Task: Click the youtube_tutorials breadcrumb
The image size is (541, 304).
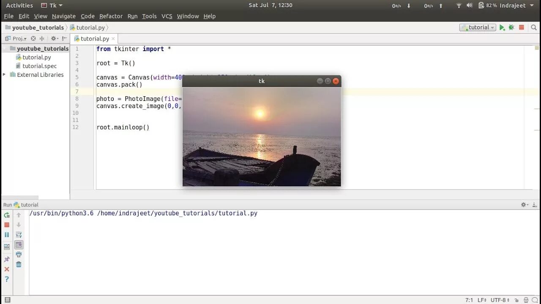Action: (38, 27)
